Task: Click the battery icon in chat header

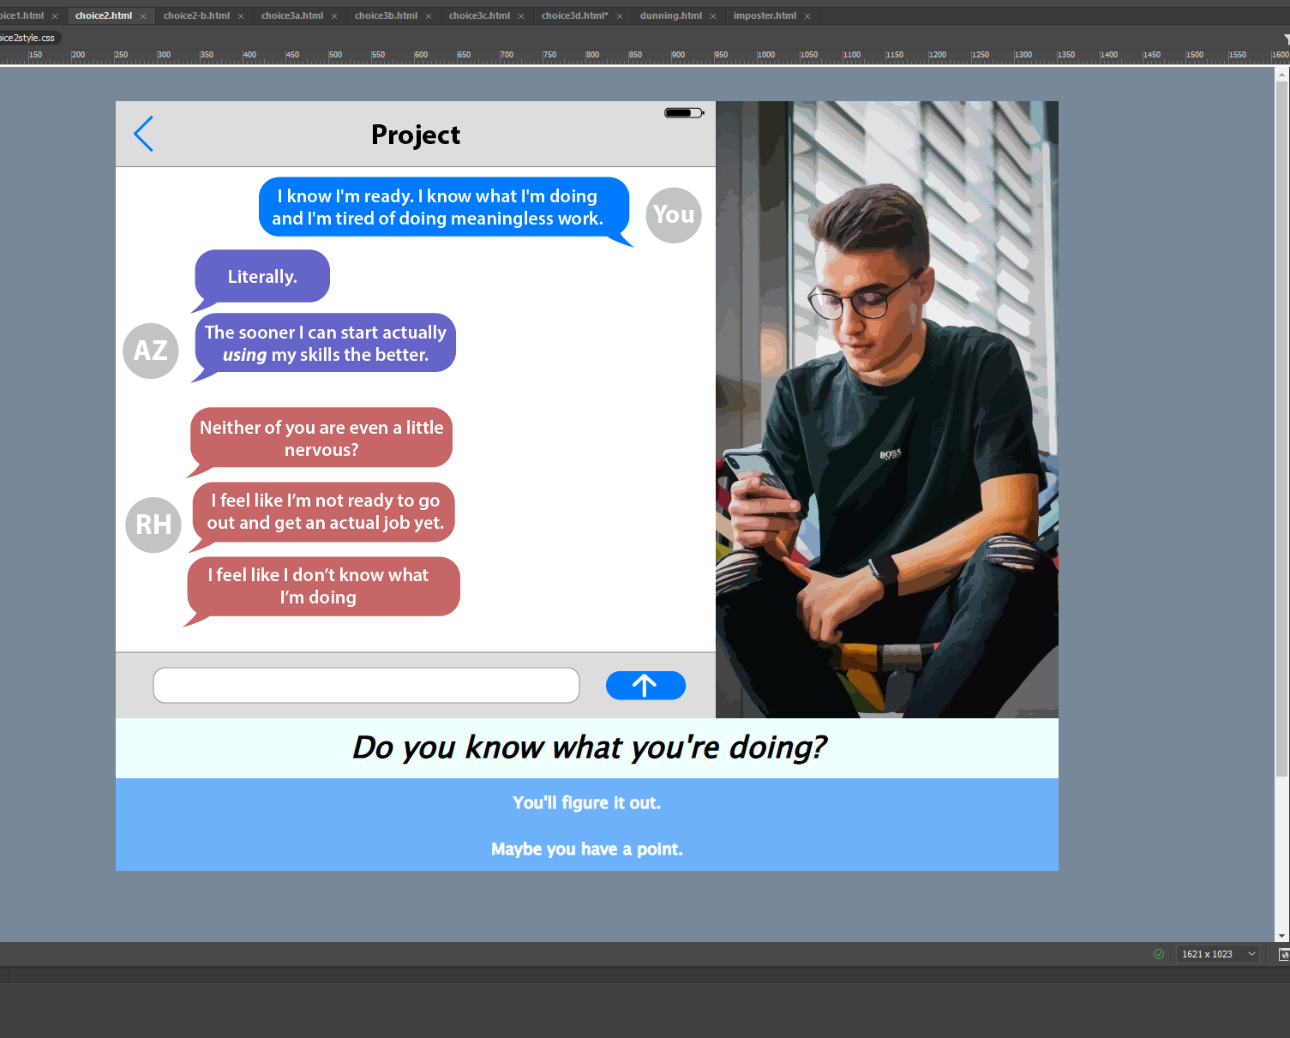Action: click(x=684, y=112)
